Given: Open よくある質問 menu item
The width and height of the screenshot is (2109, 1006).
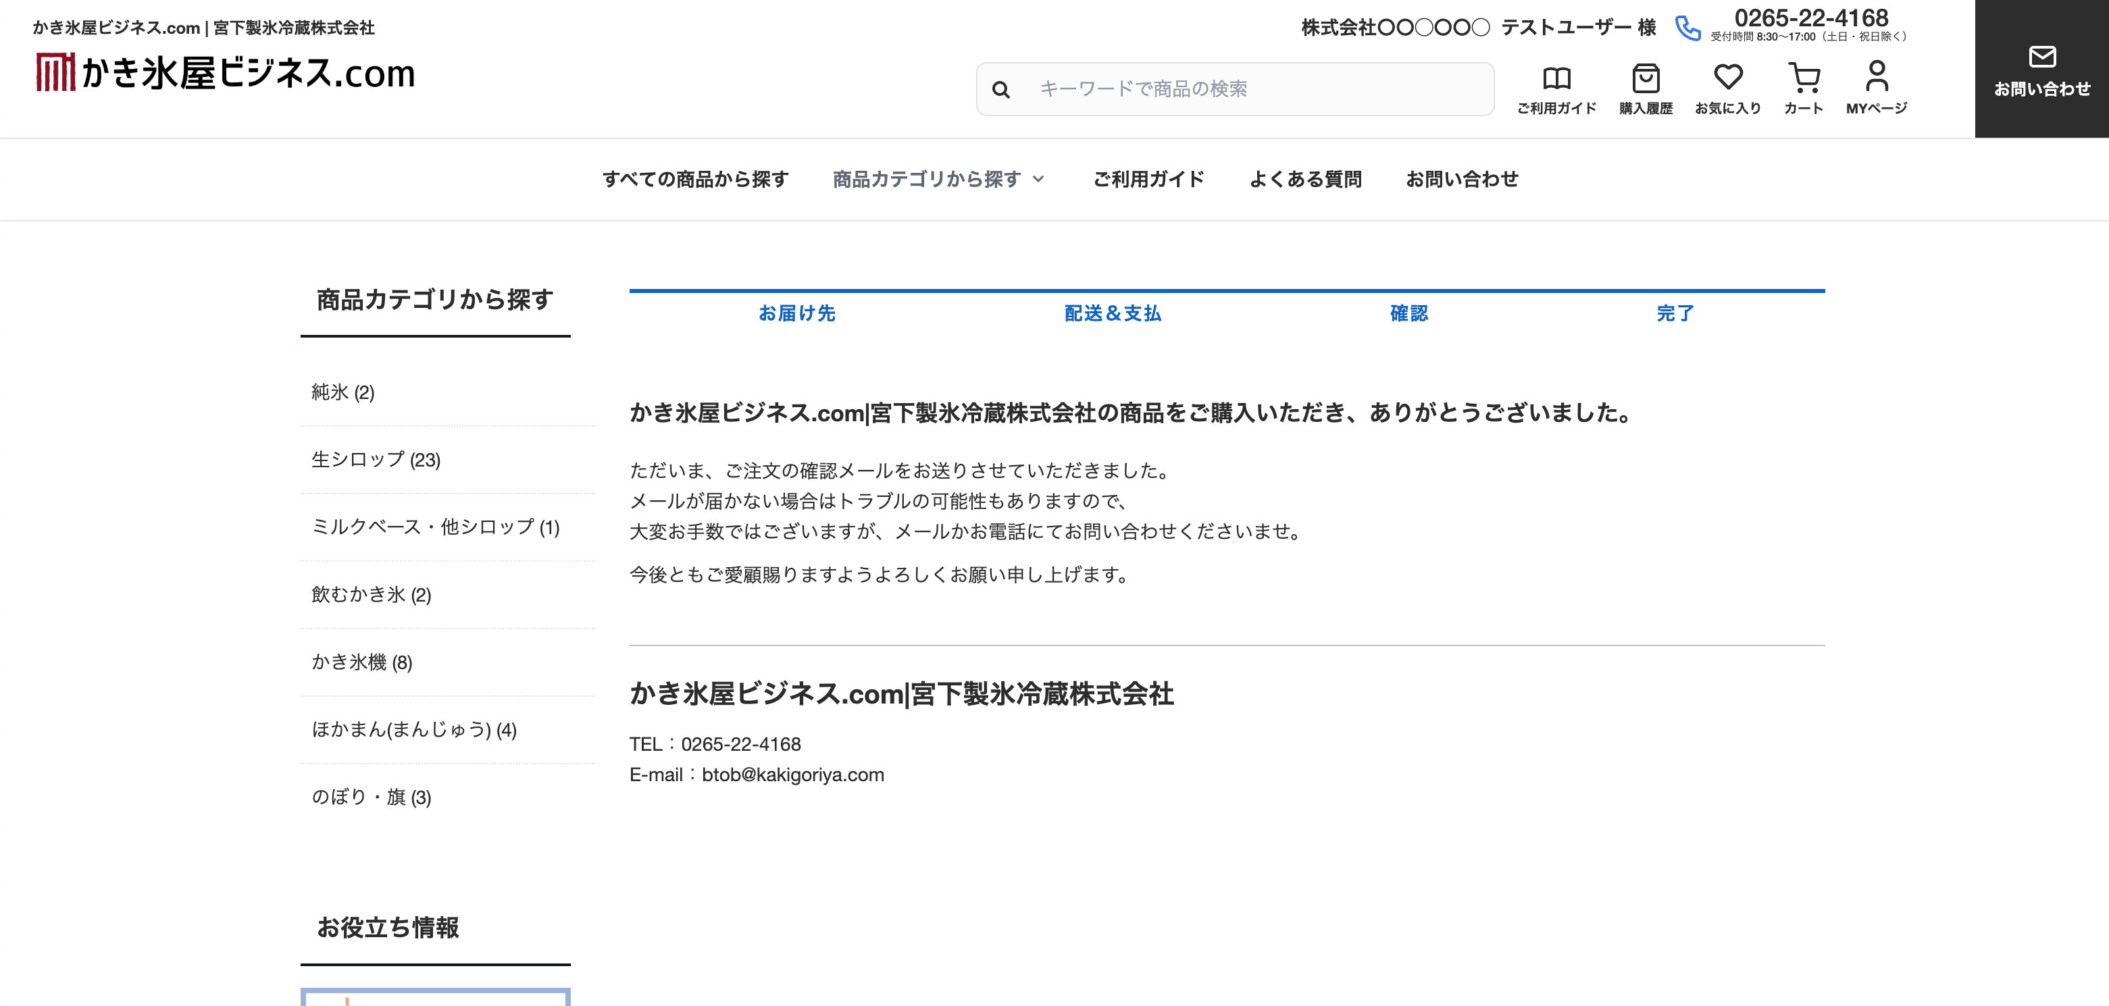Looking at the screenshot, I should (x=1305, y=180).
